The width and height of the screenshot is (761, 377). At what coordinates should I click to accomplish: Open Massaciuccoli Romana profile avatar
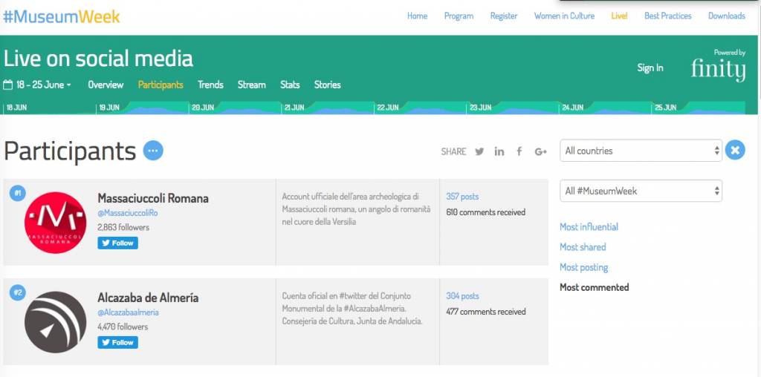click(55, 223)
